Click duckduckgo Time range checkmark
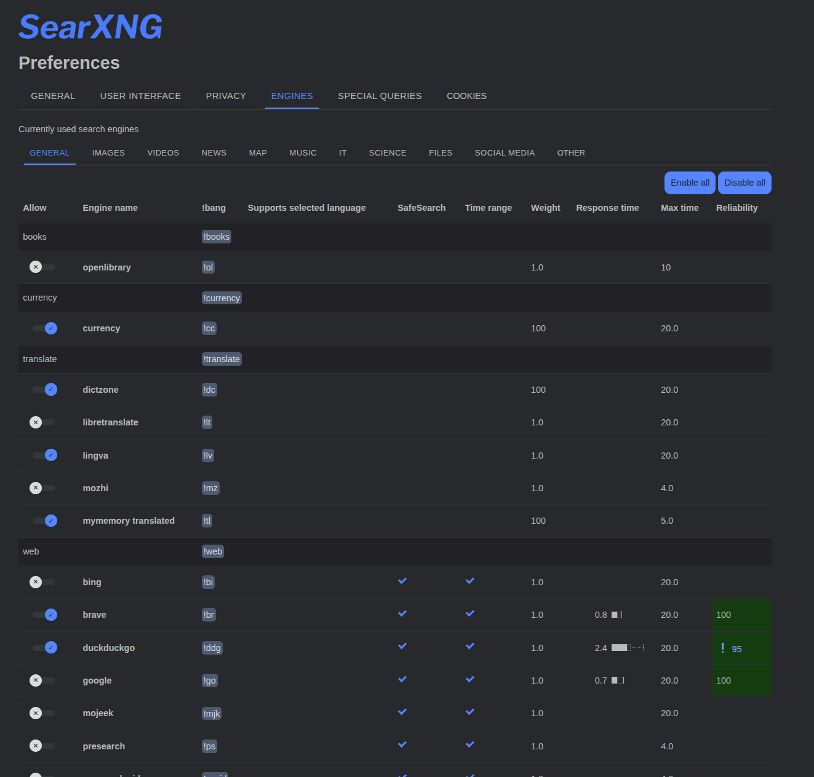Image resolution: width=814 pixels, height=777 pixels. pyautogui.click(x=470, y=646)
